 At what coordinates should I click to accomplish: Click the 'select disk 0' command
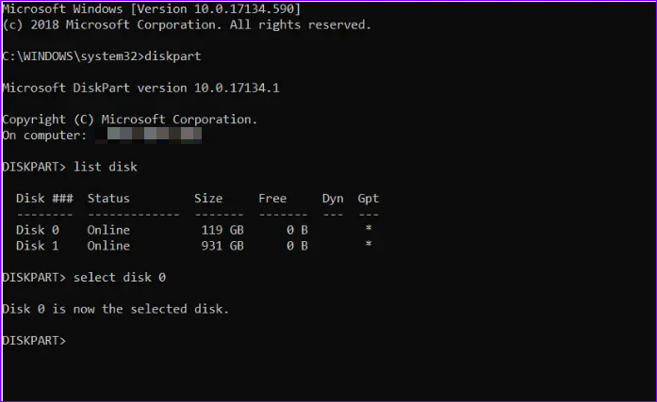pyautogui.click(x=120, y=278)
